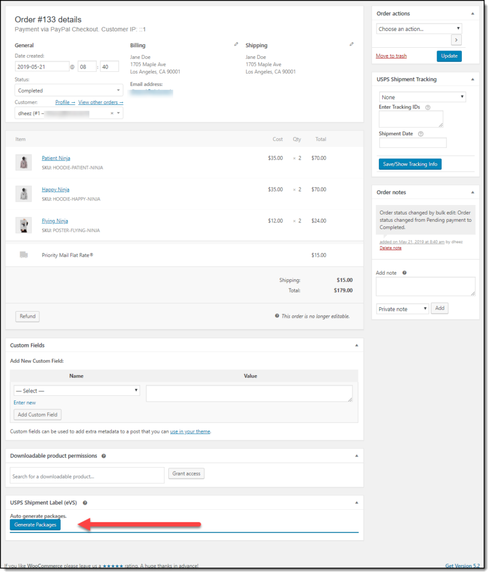Open the order Status dropdown showing Completed
The height and width of the screenshot is (575, 491).
click(68, 90)
